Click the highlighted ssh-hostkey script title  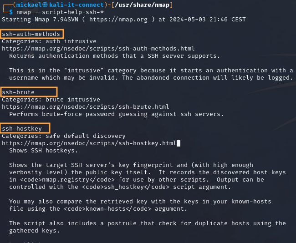pos(22,129)
